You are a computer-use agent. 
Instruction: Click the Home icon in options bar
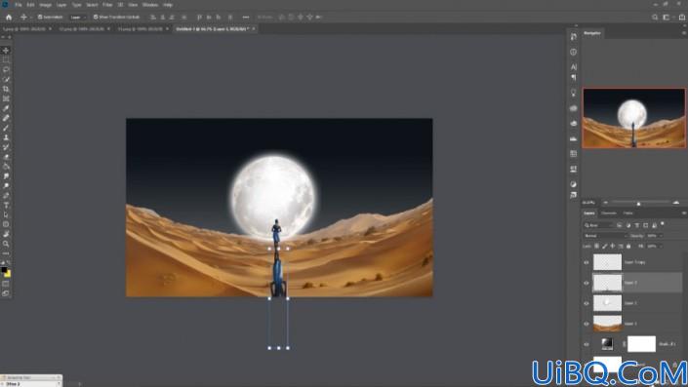pyautogui.click(x=9, y=18)
